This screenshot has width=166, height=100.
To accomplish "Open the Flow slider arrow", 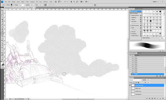I will coord(43,5).
